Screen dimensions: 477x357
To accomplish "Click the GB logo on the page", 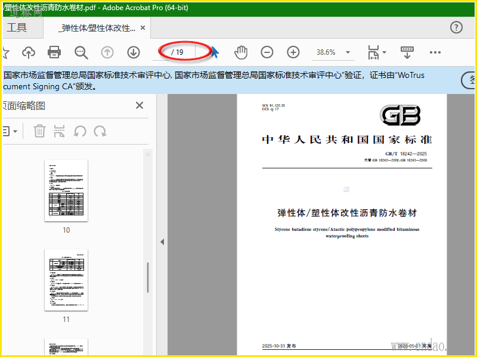I will pos(400,115).
